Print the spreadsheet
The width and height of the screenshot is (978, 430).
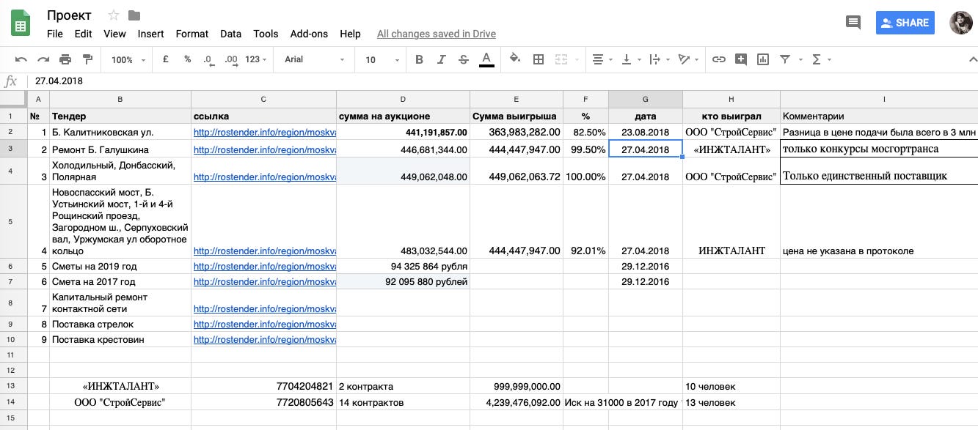(x=65, y=59)
